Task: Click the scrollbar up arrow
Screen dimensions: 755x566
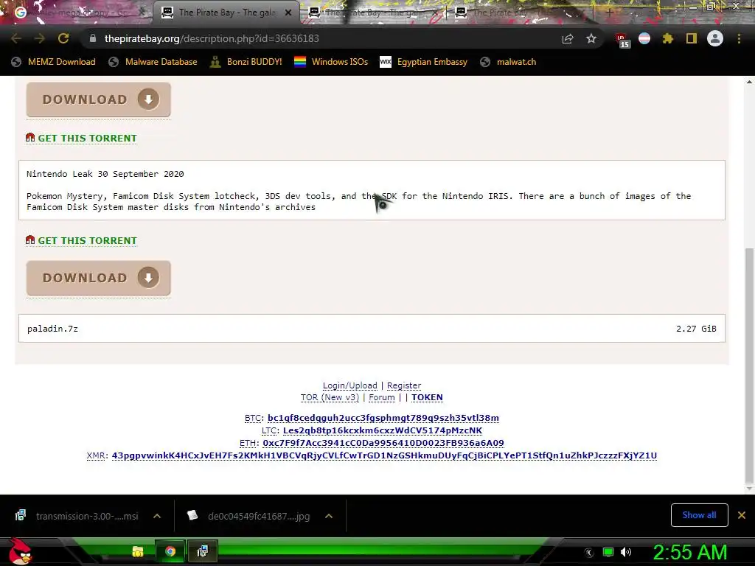Action: point(749,83)
